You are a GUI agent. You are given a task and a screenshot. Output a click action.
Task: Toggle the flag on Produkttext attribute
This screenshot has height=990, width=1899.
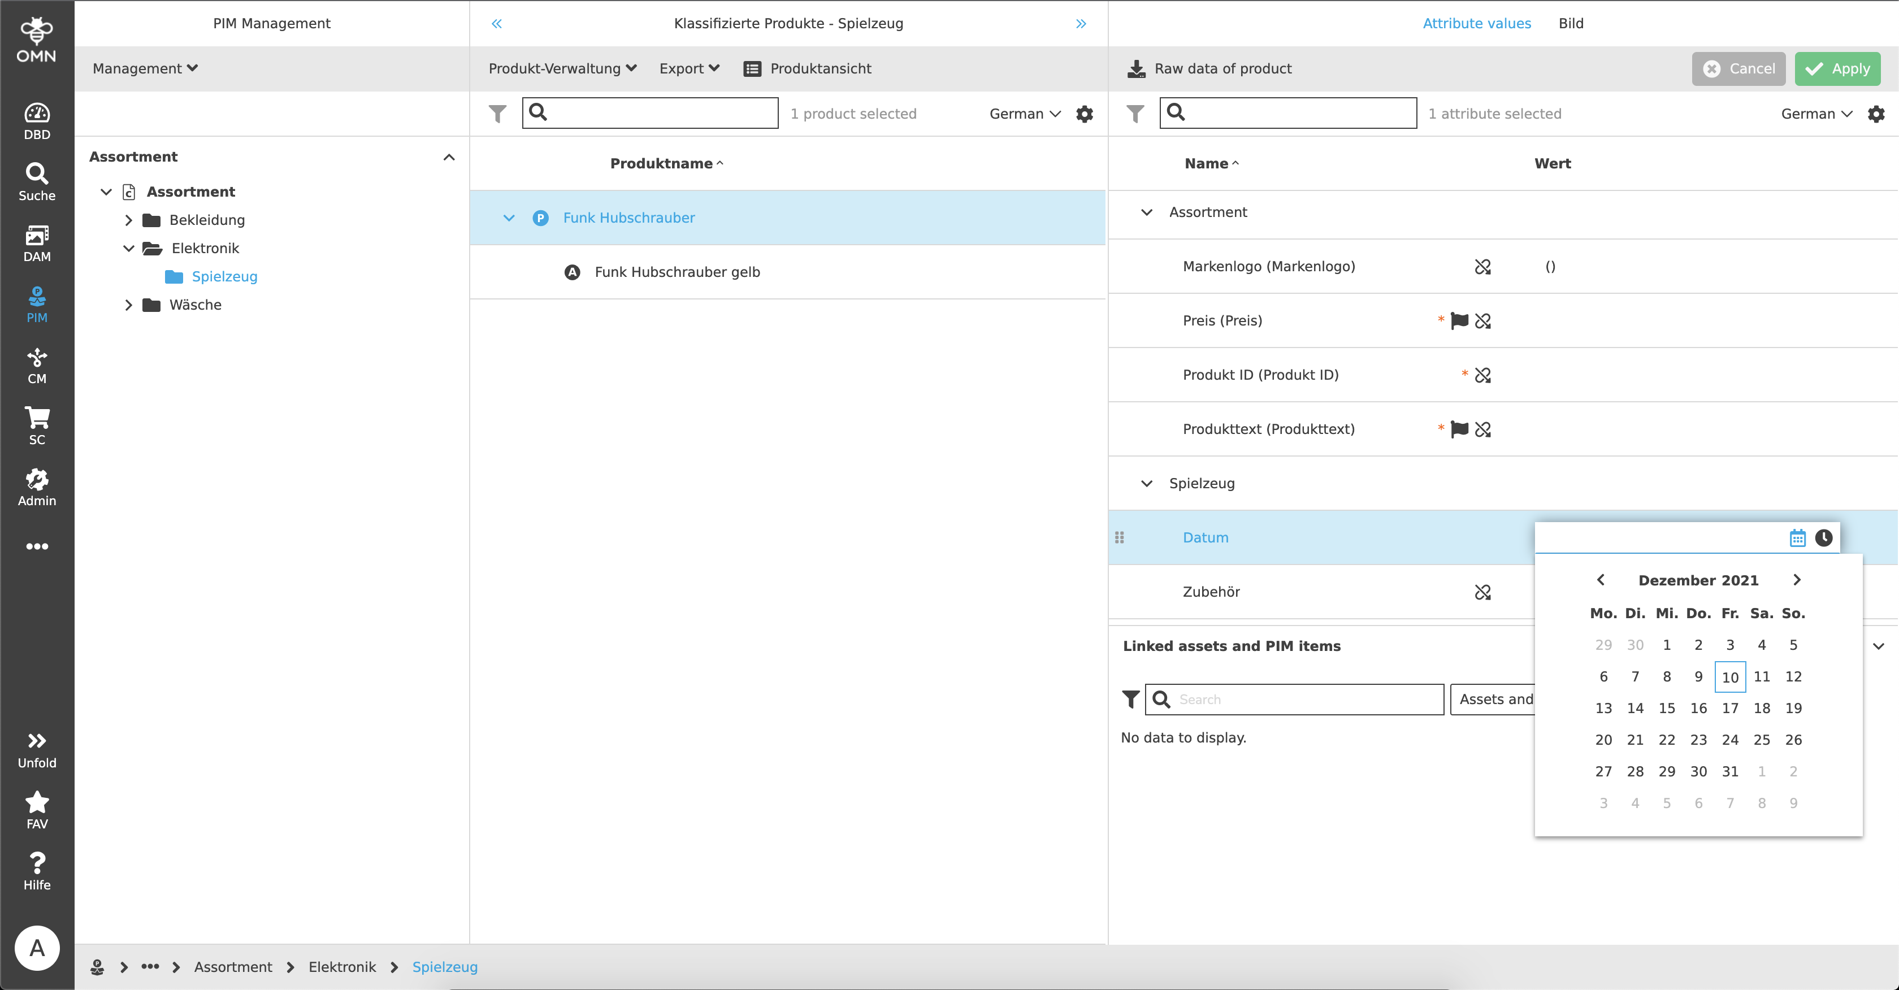pyautogui.click(x=1459, y=428)
